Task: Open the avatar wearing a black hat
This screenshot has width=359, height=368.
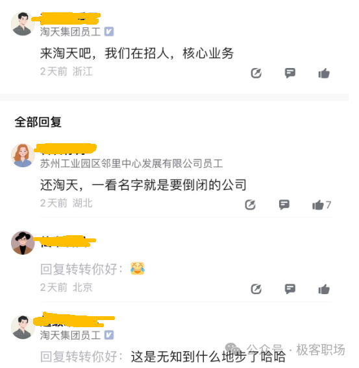Action: coord(23,243)
